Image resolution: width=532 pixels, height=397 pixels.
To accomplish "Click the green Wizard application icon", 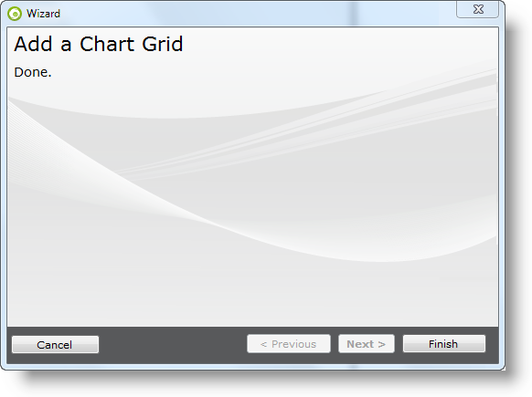I will tap(15, 14).
